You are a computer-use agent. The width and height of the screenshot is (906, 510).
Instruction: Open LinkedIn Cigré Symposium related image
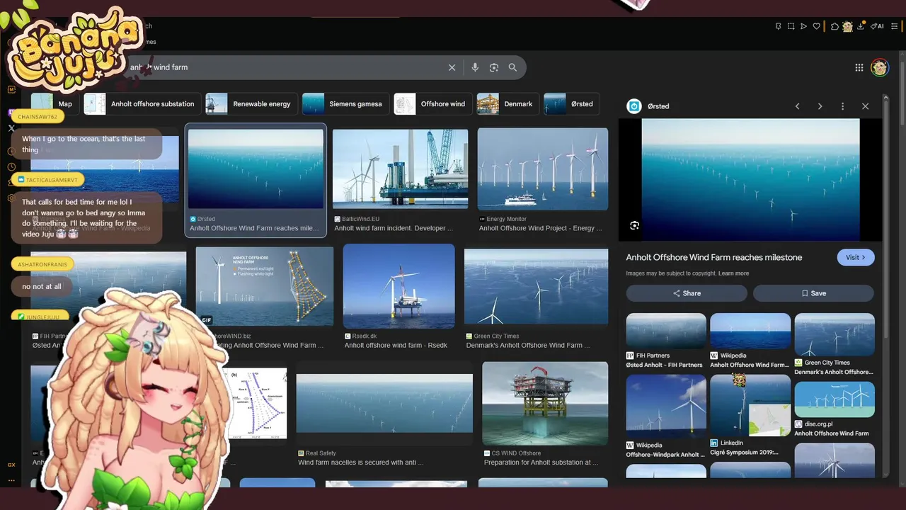(x=750, y=405)
